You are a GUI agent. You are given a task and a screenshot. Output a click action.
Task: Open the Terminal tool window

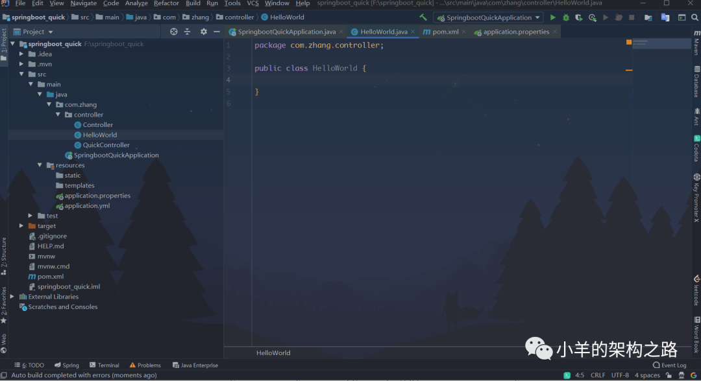click(x=104, y=365)
